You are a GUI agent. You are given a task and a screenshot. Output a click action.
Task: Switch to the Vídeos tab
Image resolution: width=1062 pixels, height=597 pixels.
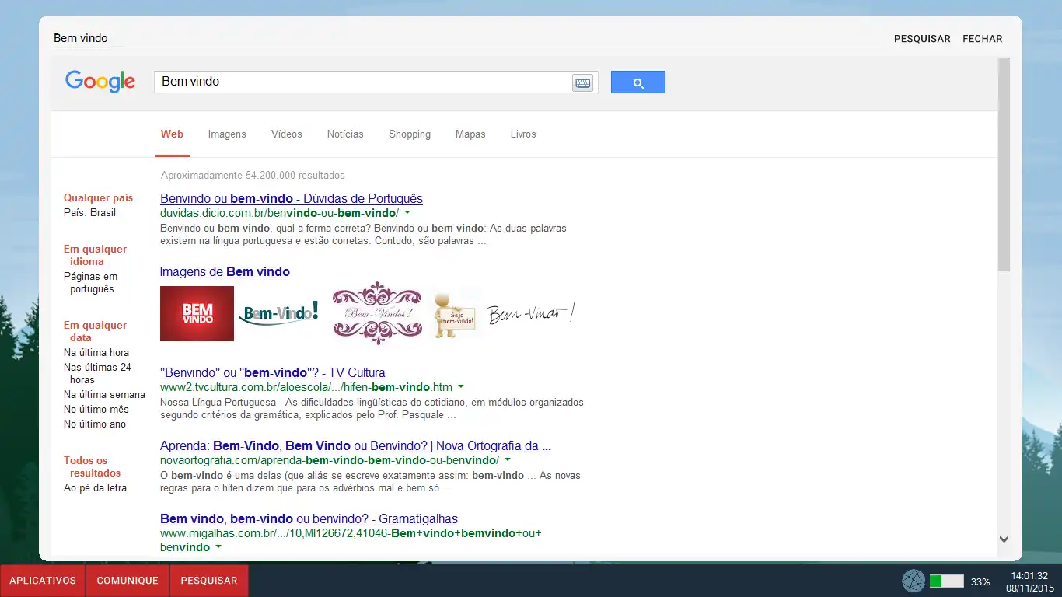[287, 134]
